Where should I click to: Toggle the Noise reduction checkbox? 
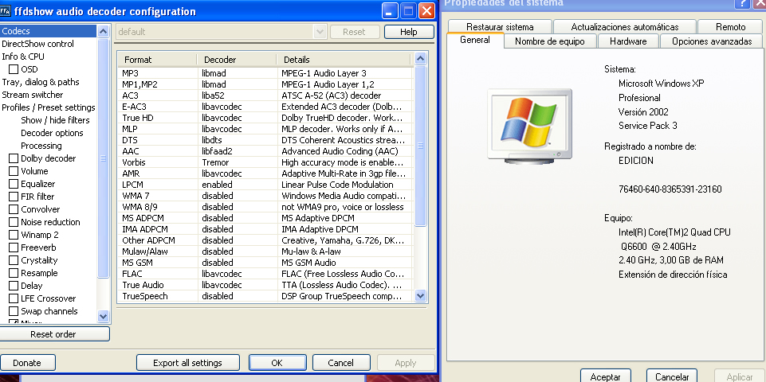pyautogui.click(x=14, y=221)
